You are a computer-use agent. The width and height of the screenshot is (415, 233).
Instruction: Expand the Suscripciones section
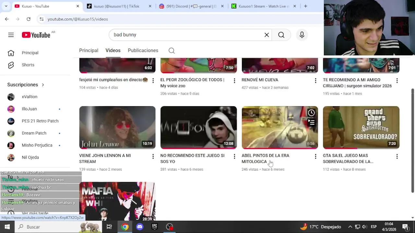pyautogui.click(x=26, y=85)
